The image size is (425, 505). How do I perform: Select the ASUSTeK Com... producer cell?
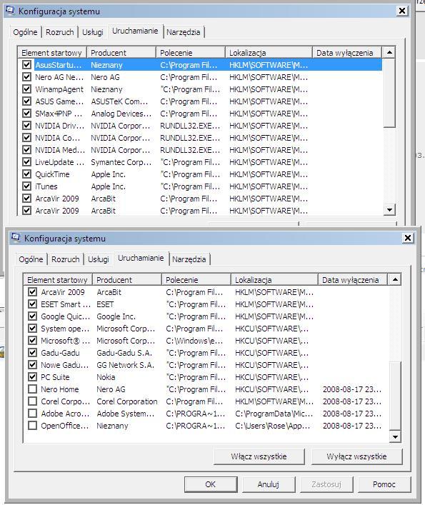tap(119, 101)
